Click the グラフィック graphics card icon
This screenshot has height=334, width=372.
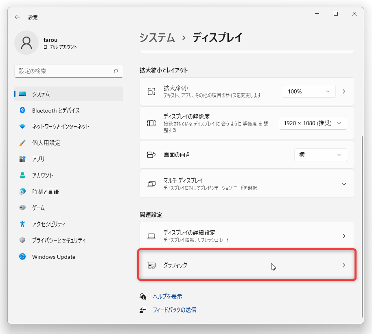tap(151, 265)
